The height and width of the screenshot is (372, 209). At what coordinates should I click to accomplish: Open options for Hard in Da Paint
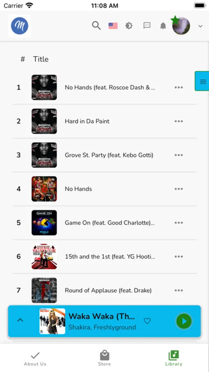point(179,121)
